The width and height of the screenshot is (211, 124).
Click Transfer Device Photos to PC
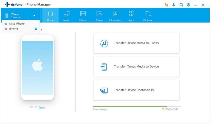coord(136,90)
